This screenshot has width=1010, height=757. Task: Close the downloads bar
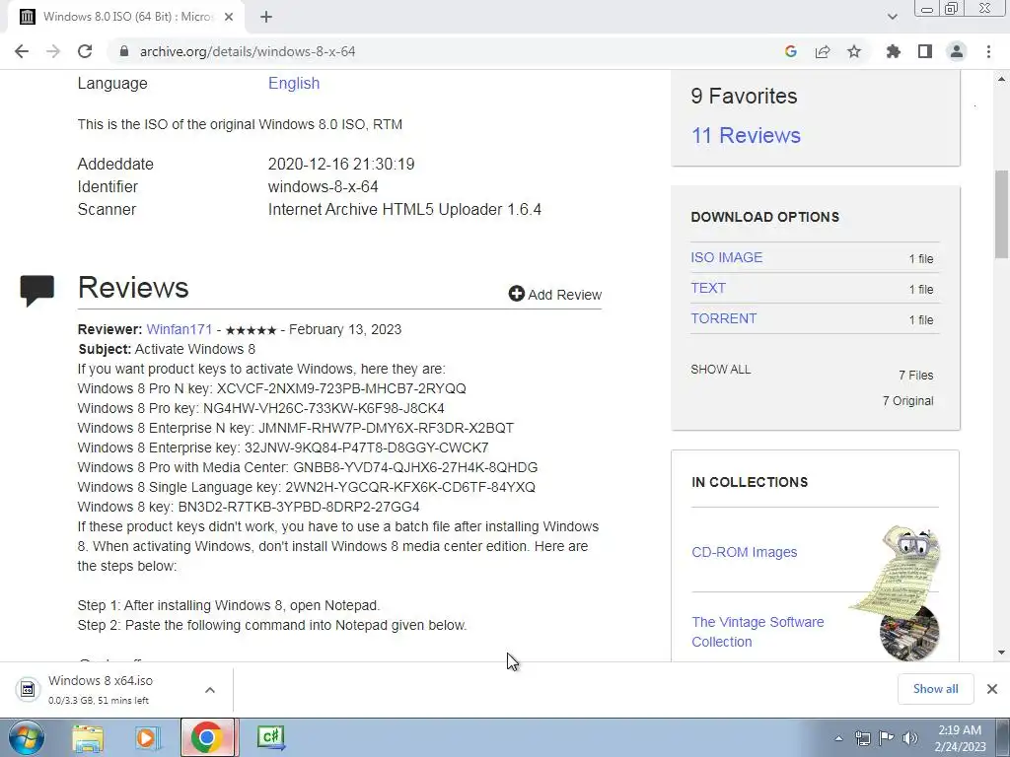point(992,689)
